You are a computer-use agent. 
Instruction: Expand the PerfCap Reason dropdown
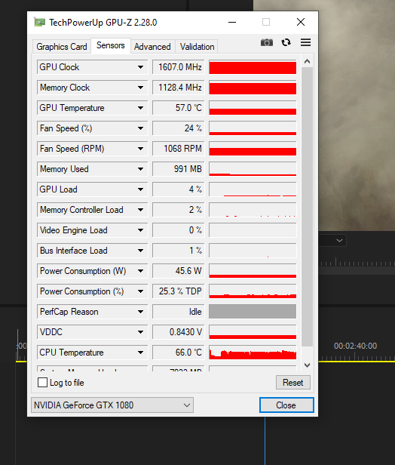click(x=141, y=312)
